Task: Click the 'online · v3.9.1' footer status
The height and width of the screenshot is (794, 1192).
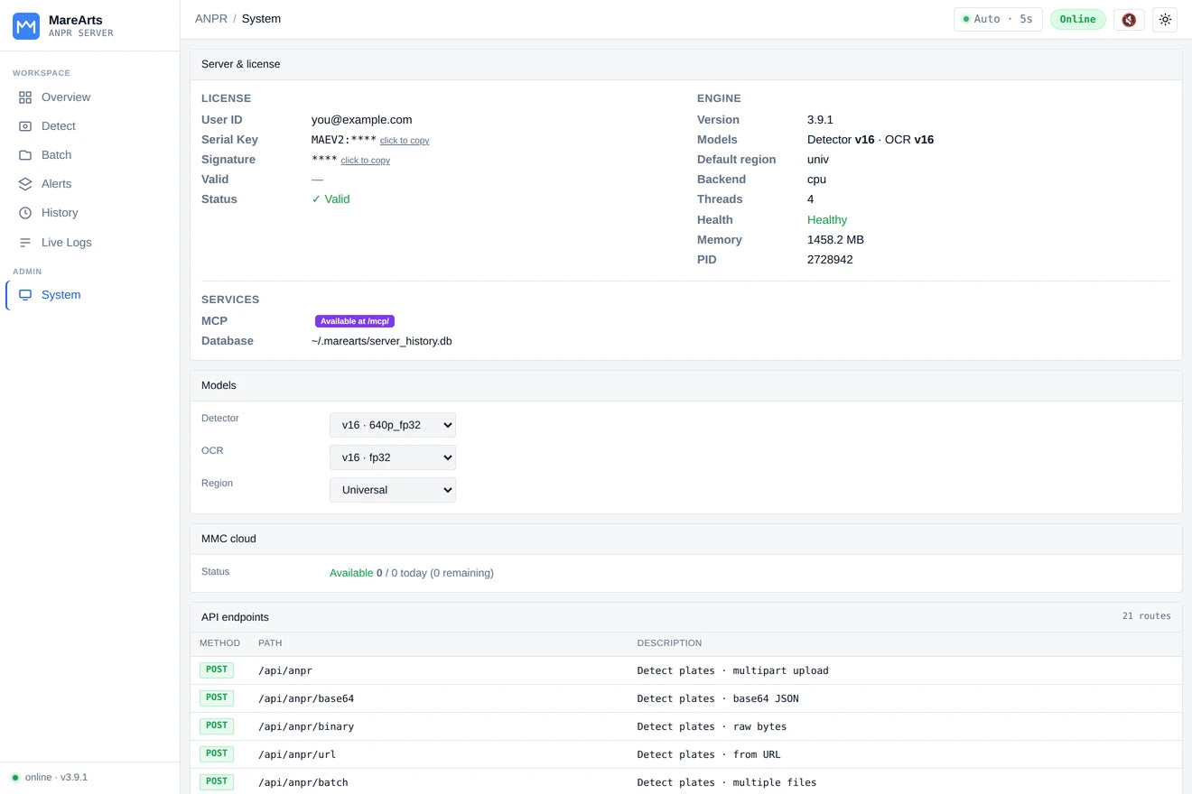Action: click(x=56, y=778)
